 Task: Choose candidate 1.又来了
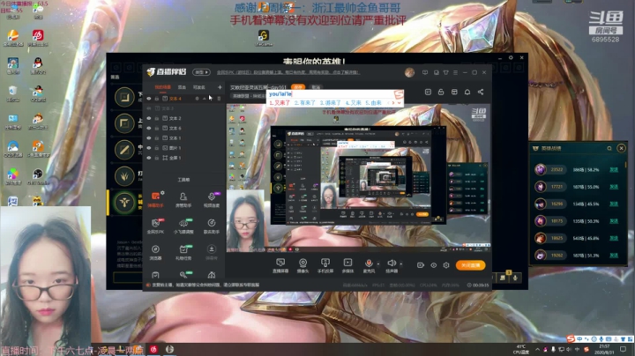280,103
